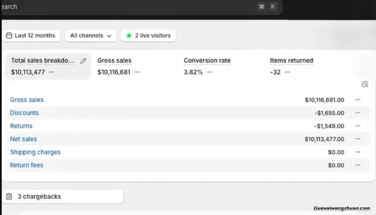Click the green dot in the live visitors pill
Screen dimensions: 376x215
coord(129,36)
